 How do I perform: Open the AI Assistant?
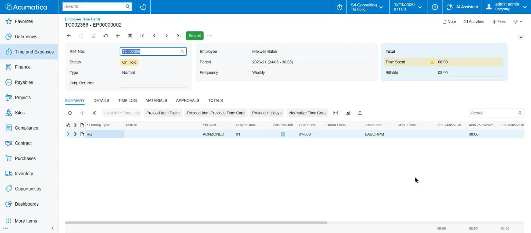pos(462,7)
